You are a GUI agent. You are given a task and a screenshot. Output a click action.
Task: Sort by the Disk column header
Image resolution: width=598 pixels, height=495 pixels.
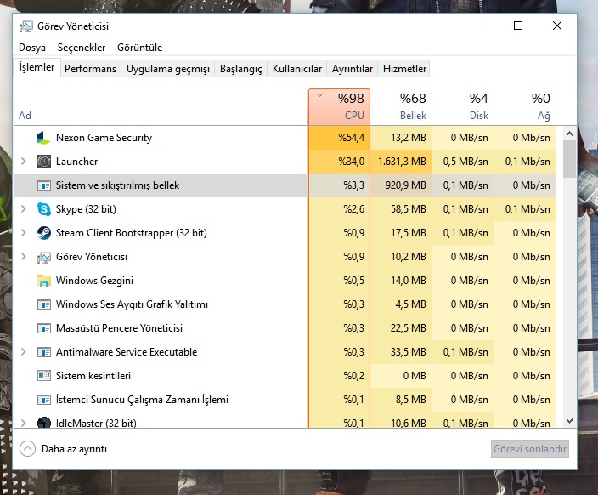point(463,107)
